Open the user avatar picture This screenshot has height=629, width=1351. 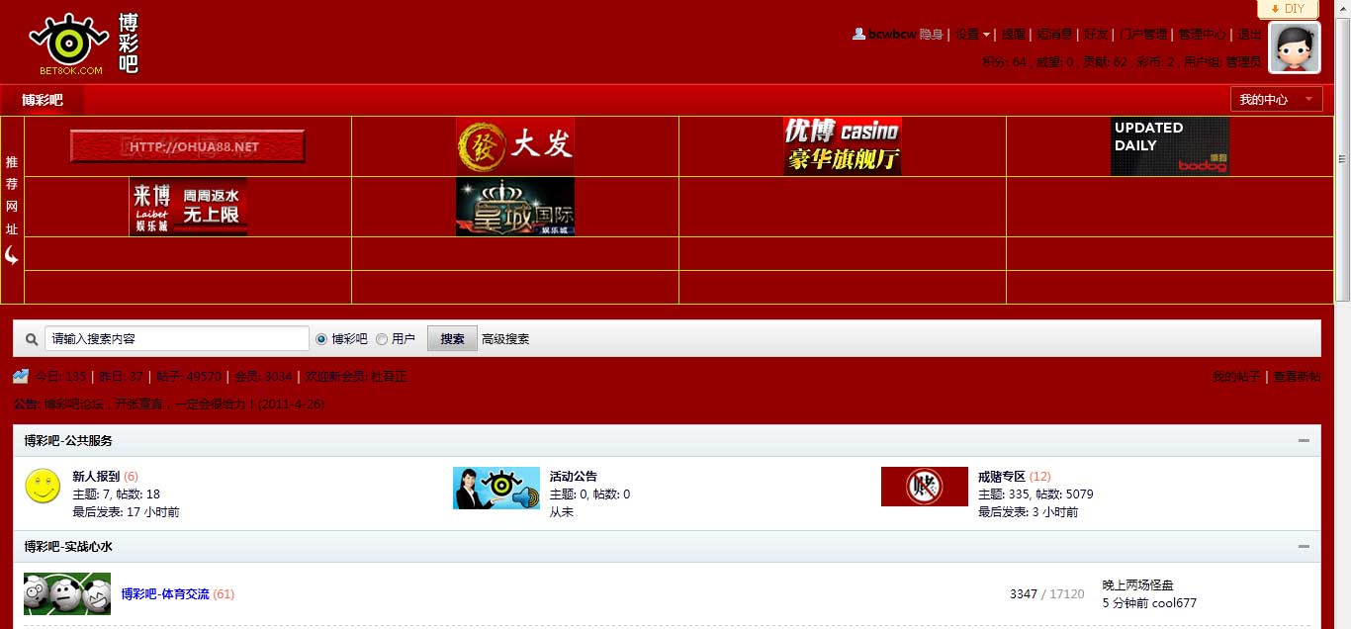tap(1295, 47)
